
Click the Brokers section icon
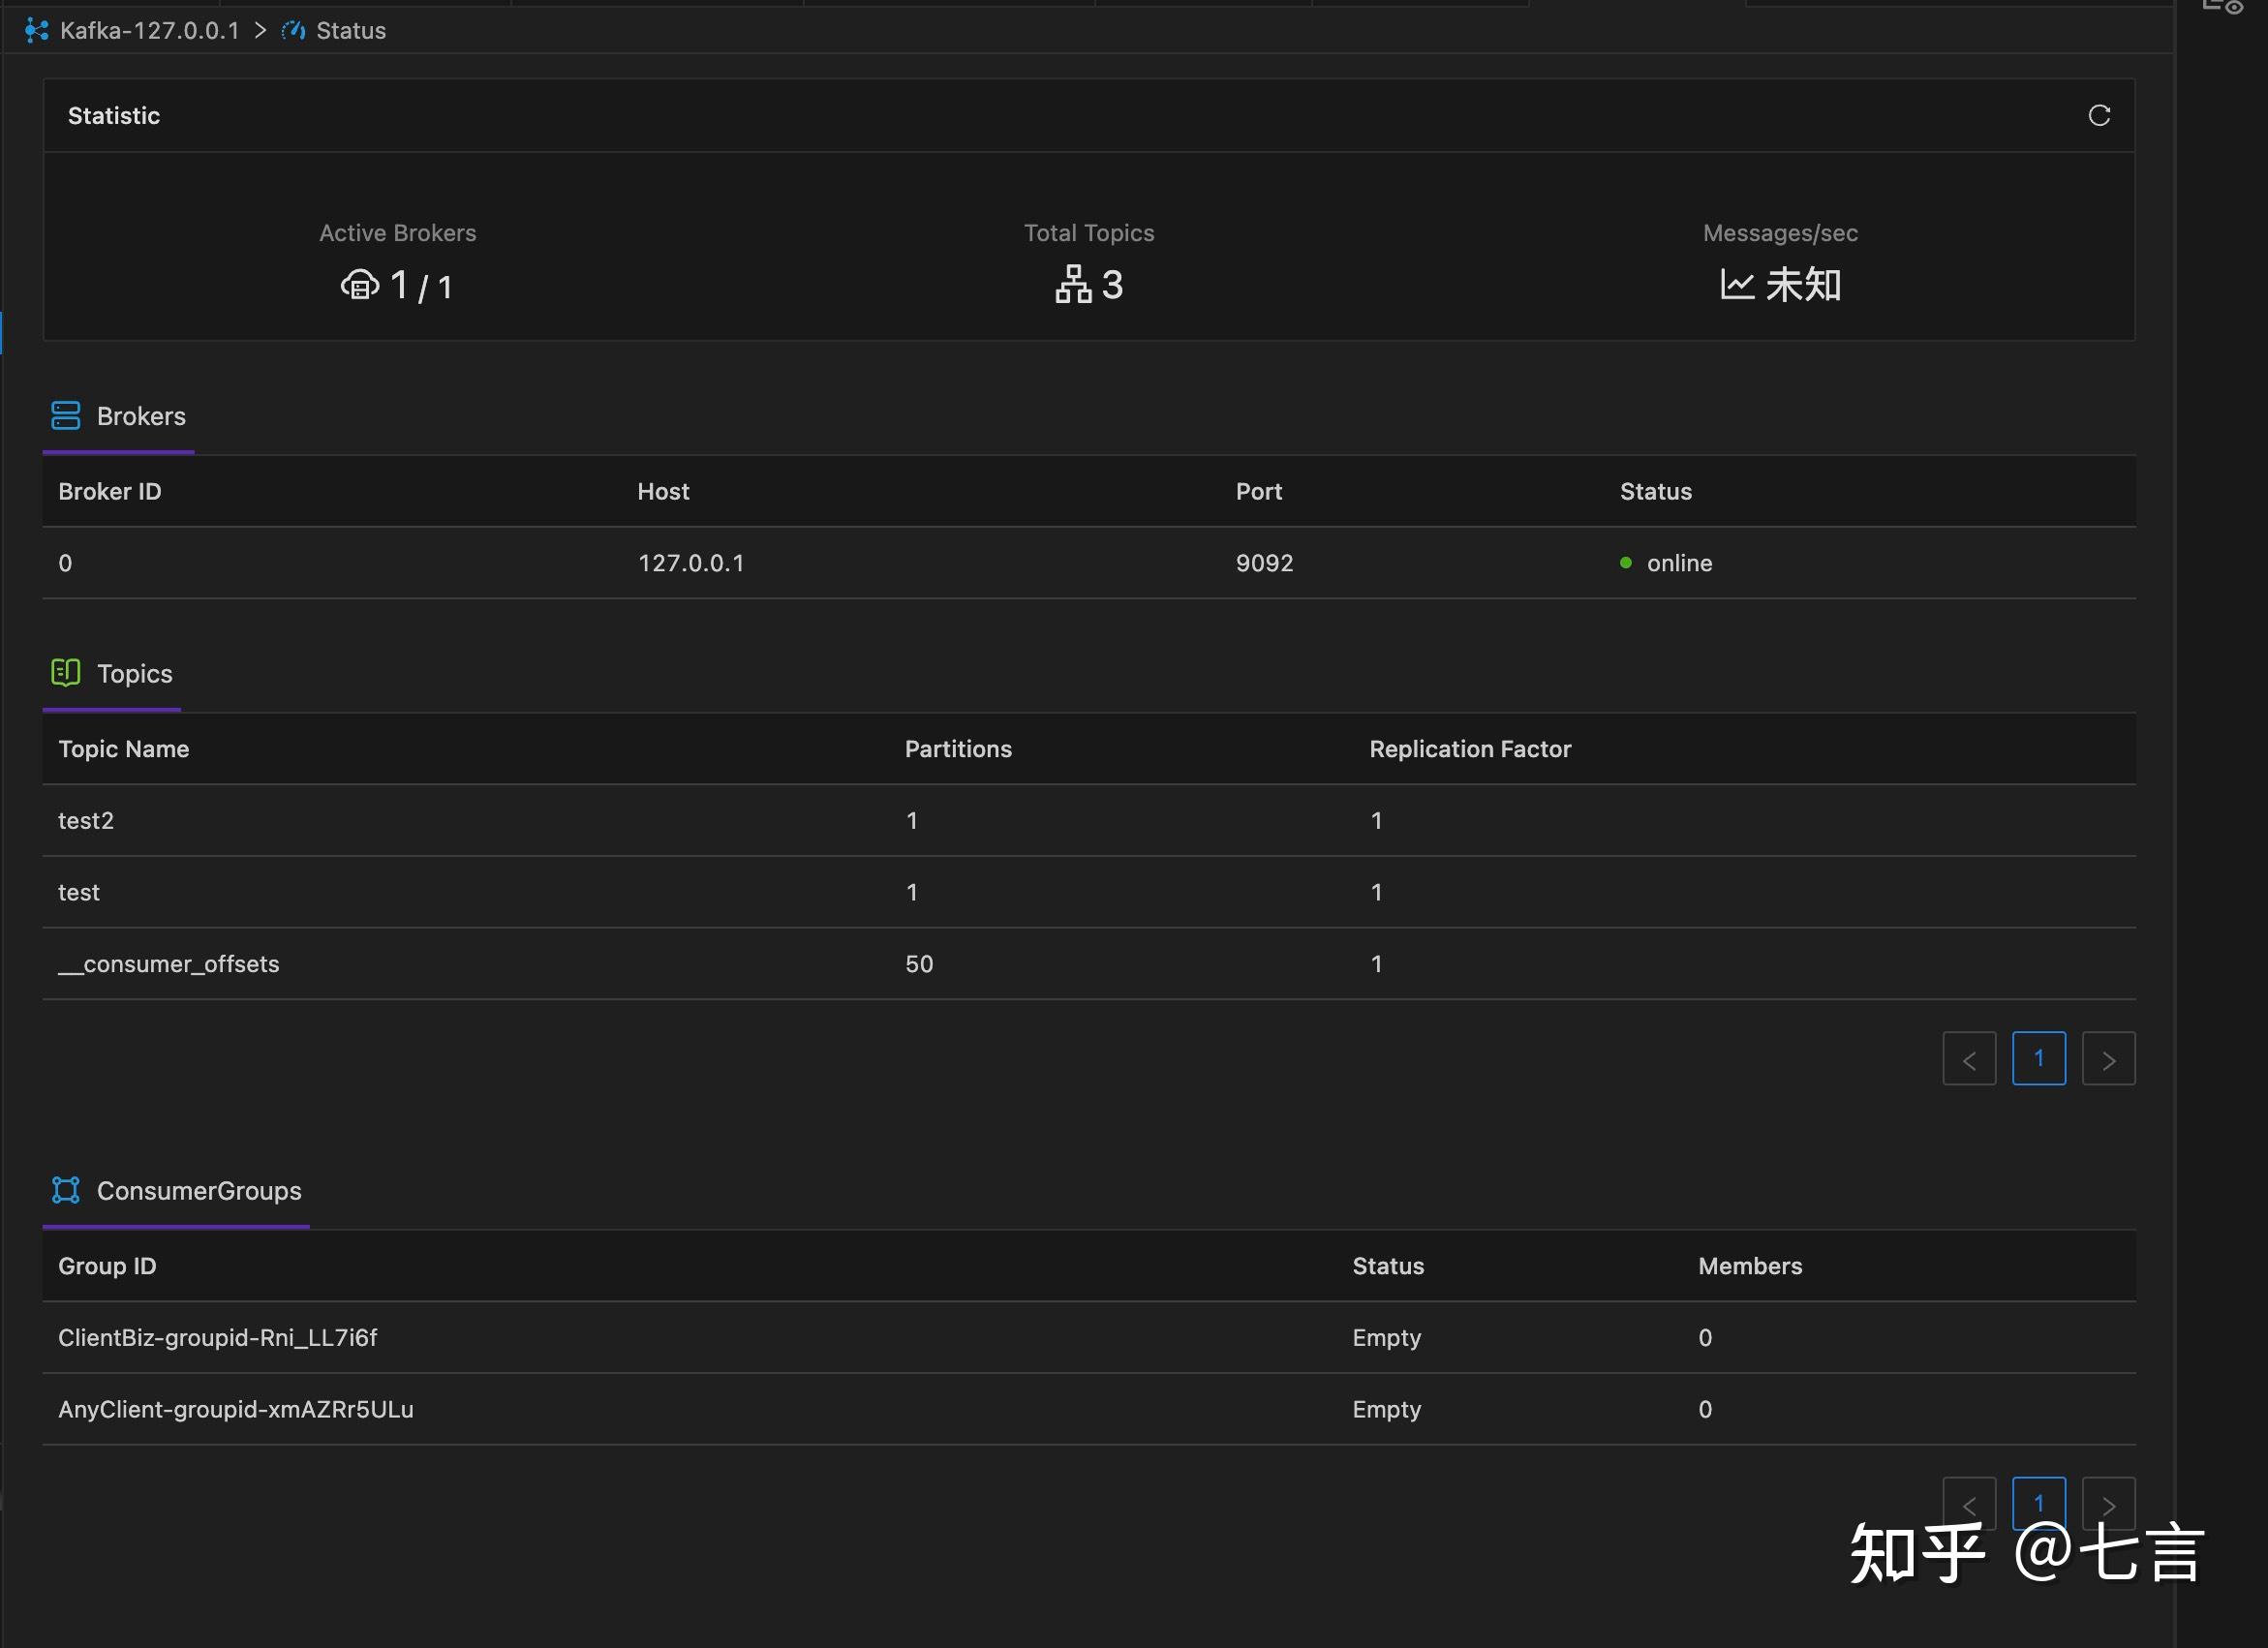(x=64, y=415)
